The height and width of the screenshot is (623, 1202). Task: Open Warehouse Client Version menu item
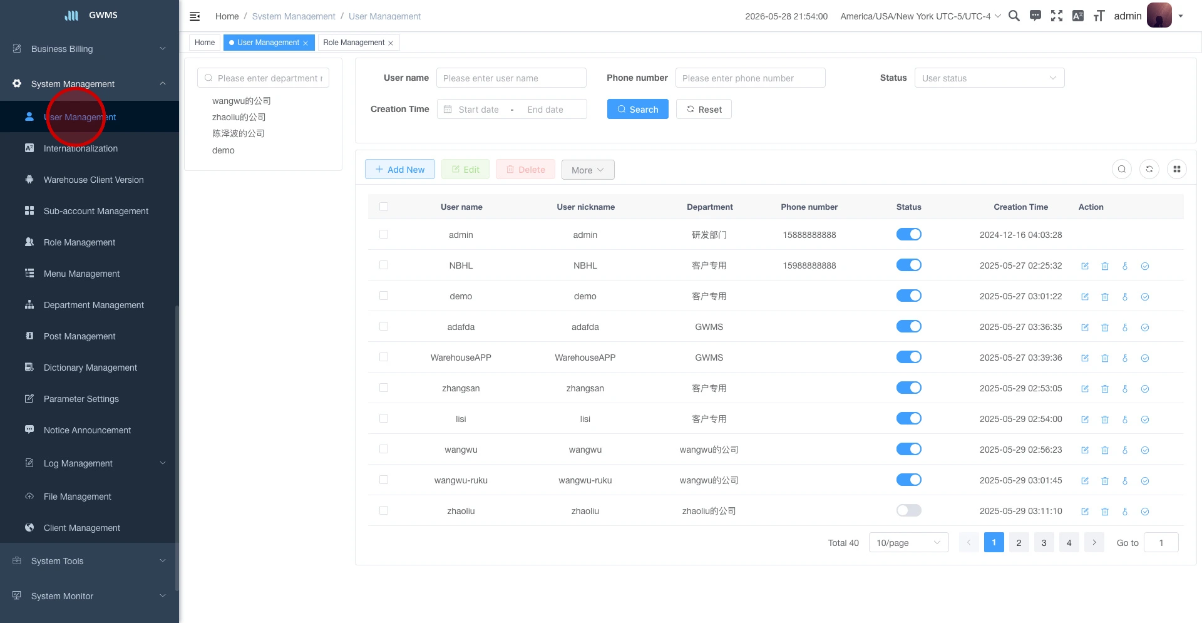(x=90, y=180)
